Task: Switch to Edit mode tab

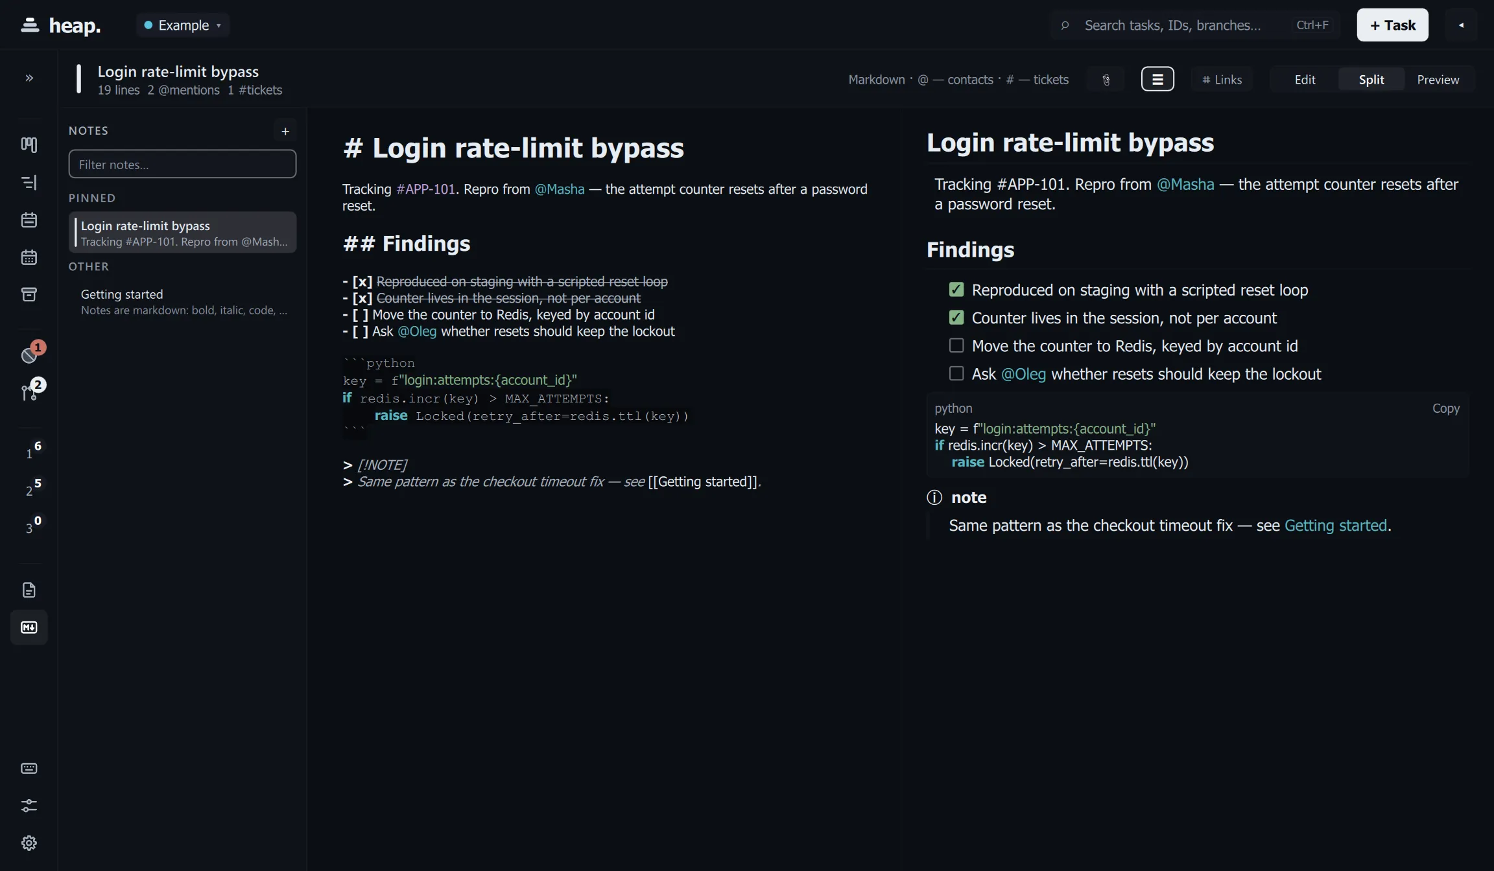Action: click(x=1305, y=80)
